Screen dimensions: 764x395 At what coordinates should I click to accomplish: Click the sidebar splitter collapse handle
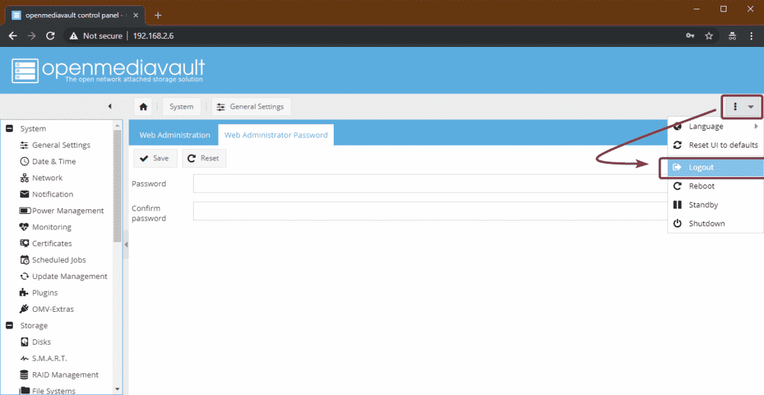tap(126, 244)
